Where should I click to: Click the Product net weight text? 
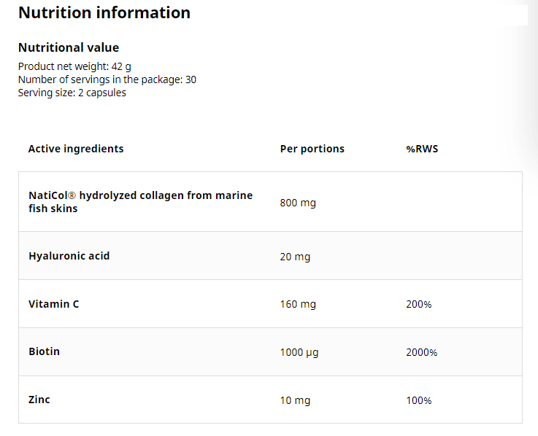[74, 66]
